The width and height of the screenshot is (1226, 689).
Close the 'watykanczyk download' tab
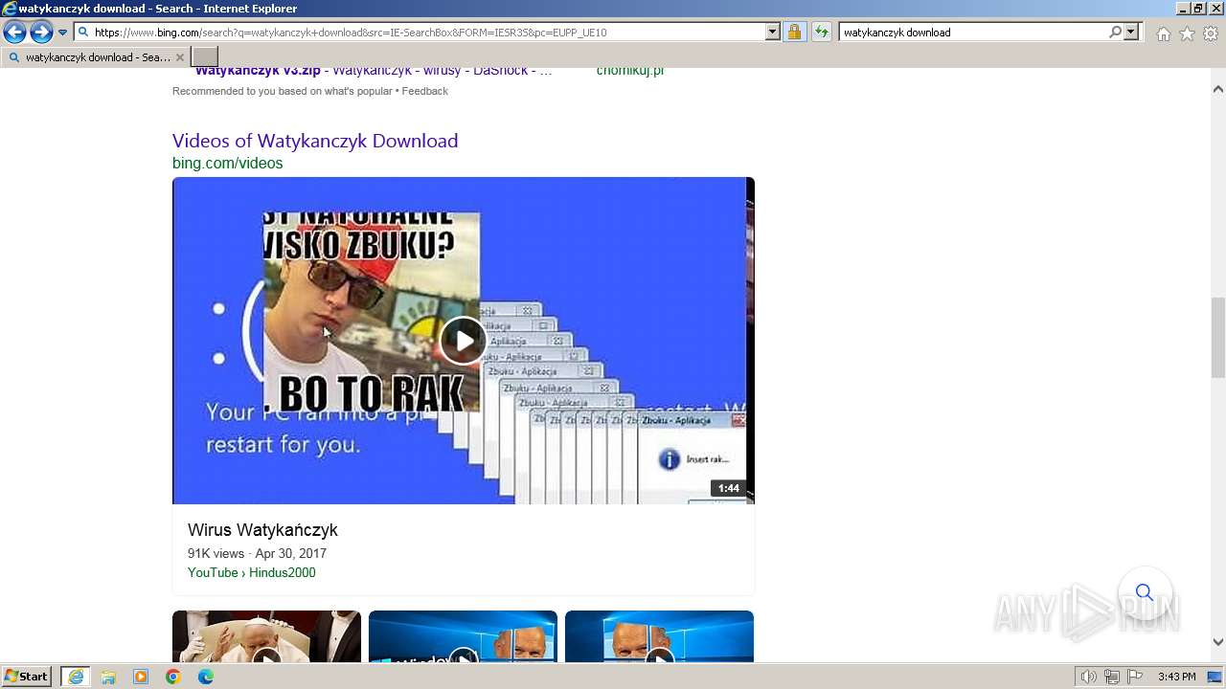pyautogui.click(x=179, y=57)
